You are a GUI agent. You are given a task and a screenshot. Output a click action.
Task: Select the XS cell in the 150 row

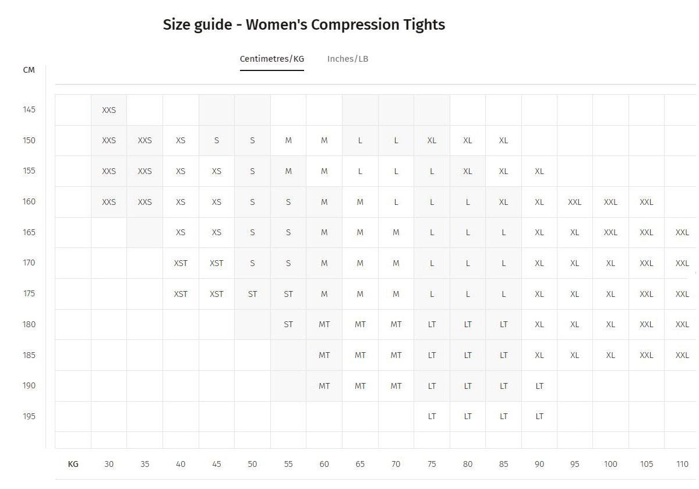(x=181, y=140)
